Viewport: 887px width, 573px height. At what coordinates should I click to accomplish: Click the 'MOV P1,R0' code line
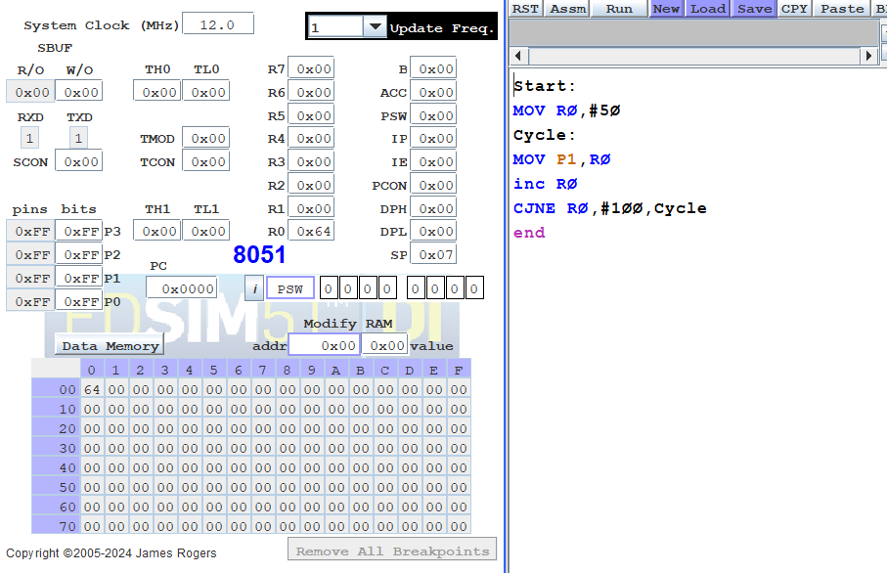[561, 159]
